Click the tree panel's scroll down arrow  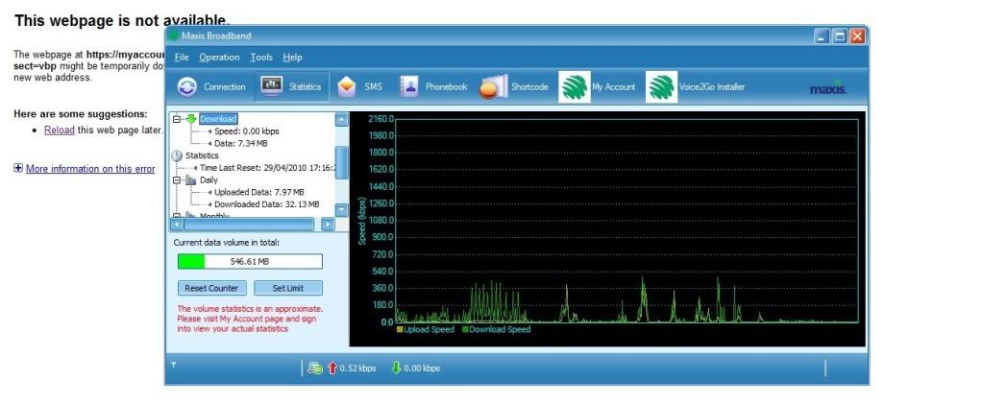(341, 209)
